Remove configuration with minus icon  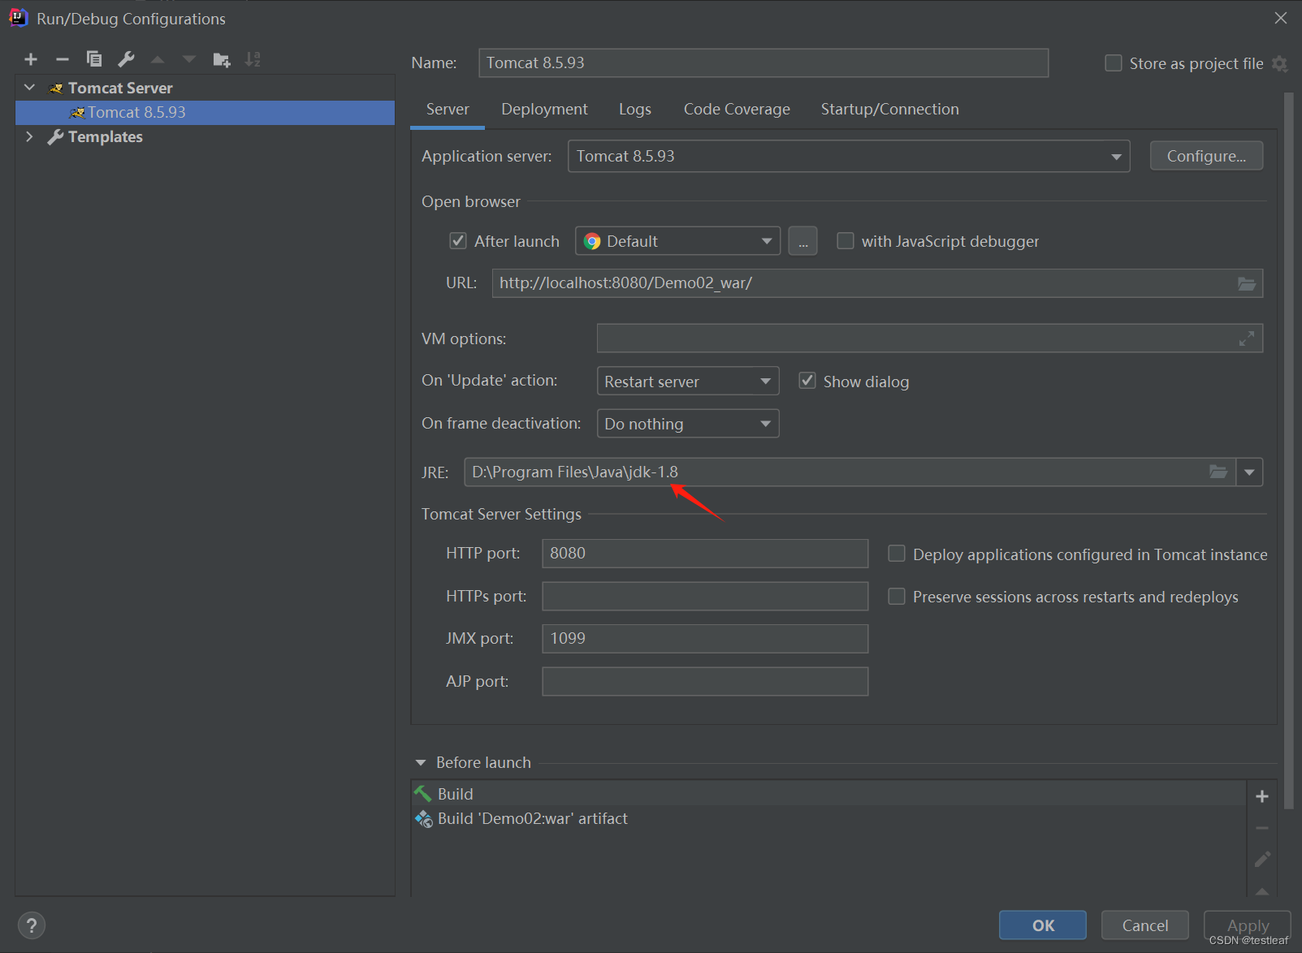click(63, 59)
